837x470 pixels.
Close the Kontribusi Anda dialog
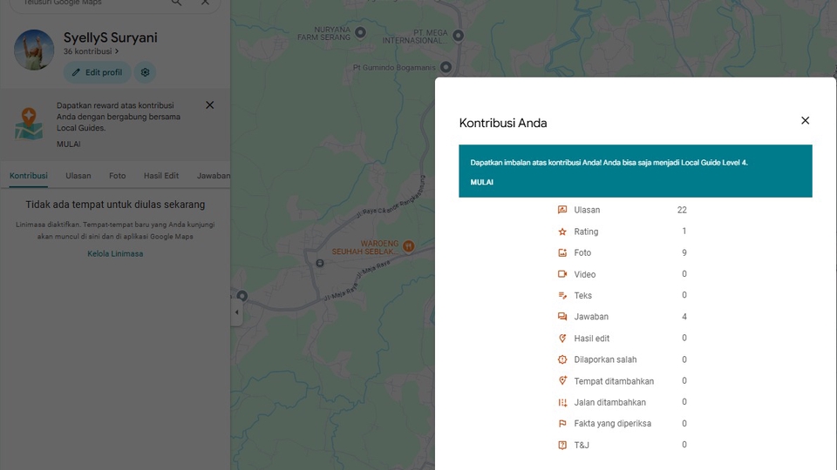tap(805, 120)
